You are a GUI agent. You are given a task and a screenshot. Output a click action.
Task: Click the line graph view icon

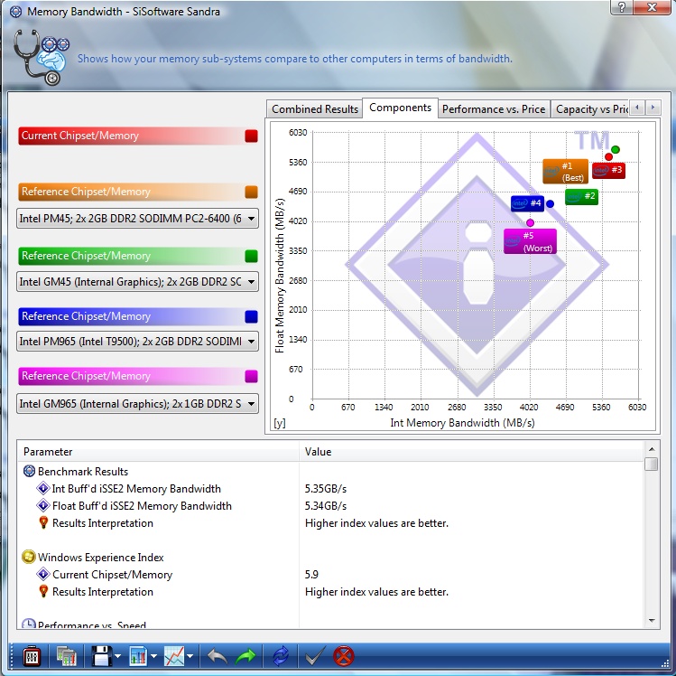(x=174, y=657)
